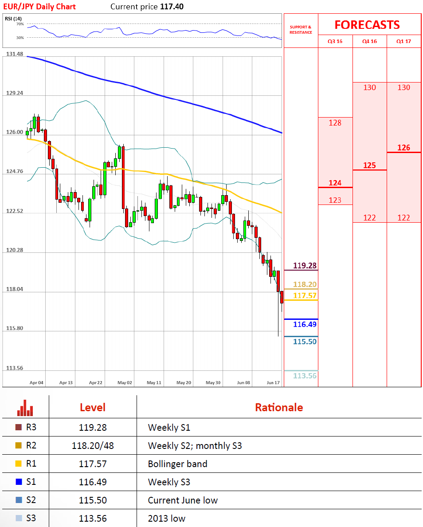
Task: Click the Bollinger band rationale text
Action: click(177, 464)
